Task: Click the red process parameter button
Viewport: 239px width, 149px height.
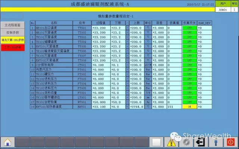Action: click(x=12, y=47)
